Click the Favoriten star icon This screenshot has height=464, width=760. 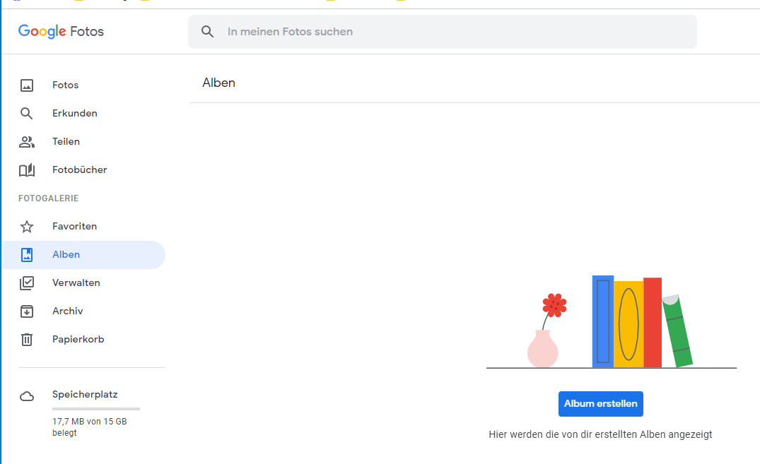[x=27, y=227]
